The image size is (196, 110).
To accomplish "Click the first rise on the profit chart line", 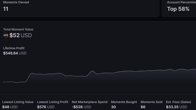I will (x=28, y=78).
